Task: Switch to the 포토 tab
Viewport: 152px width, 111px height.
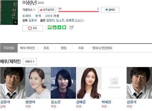Action: [x=46, y=48]
